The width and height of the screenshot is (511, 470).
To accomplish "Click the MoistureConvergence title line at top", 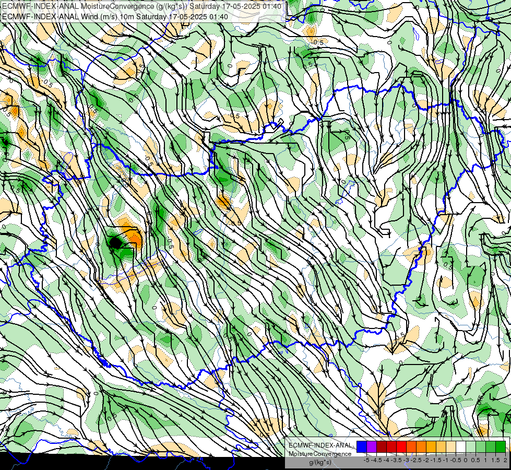I will pyautogui.click(x=142, y=6).
